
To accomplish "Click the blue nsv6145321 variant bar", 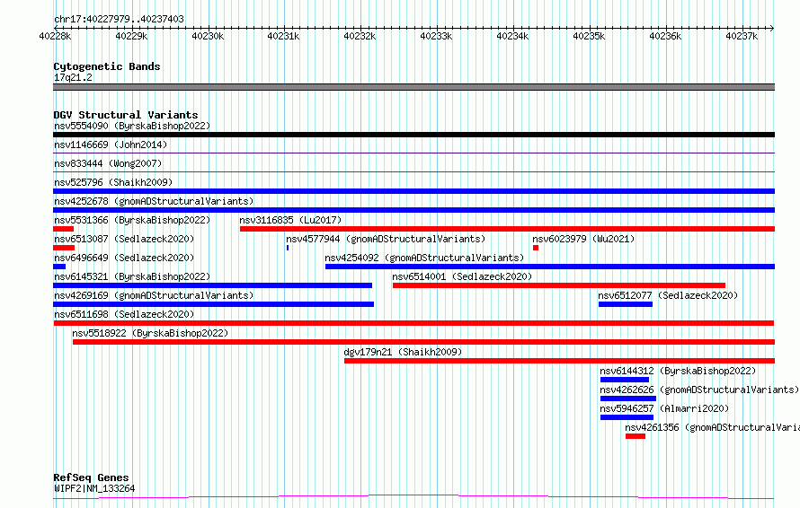I will (212, 285).
